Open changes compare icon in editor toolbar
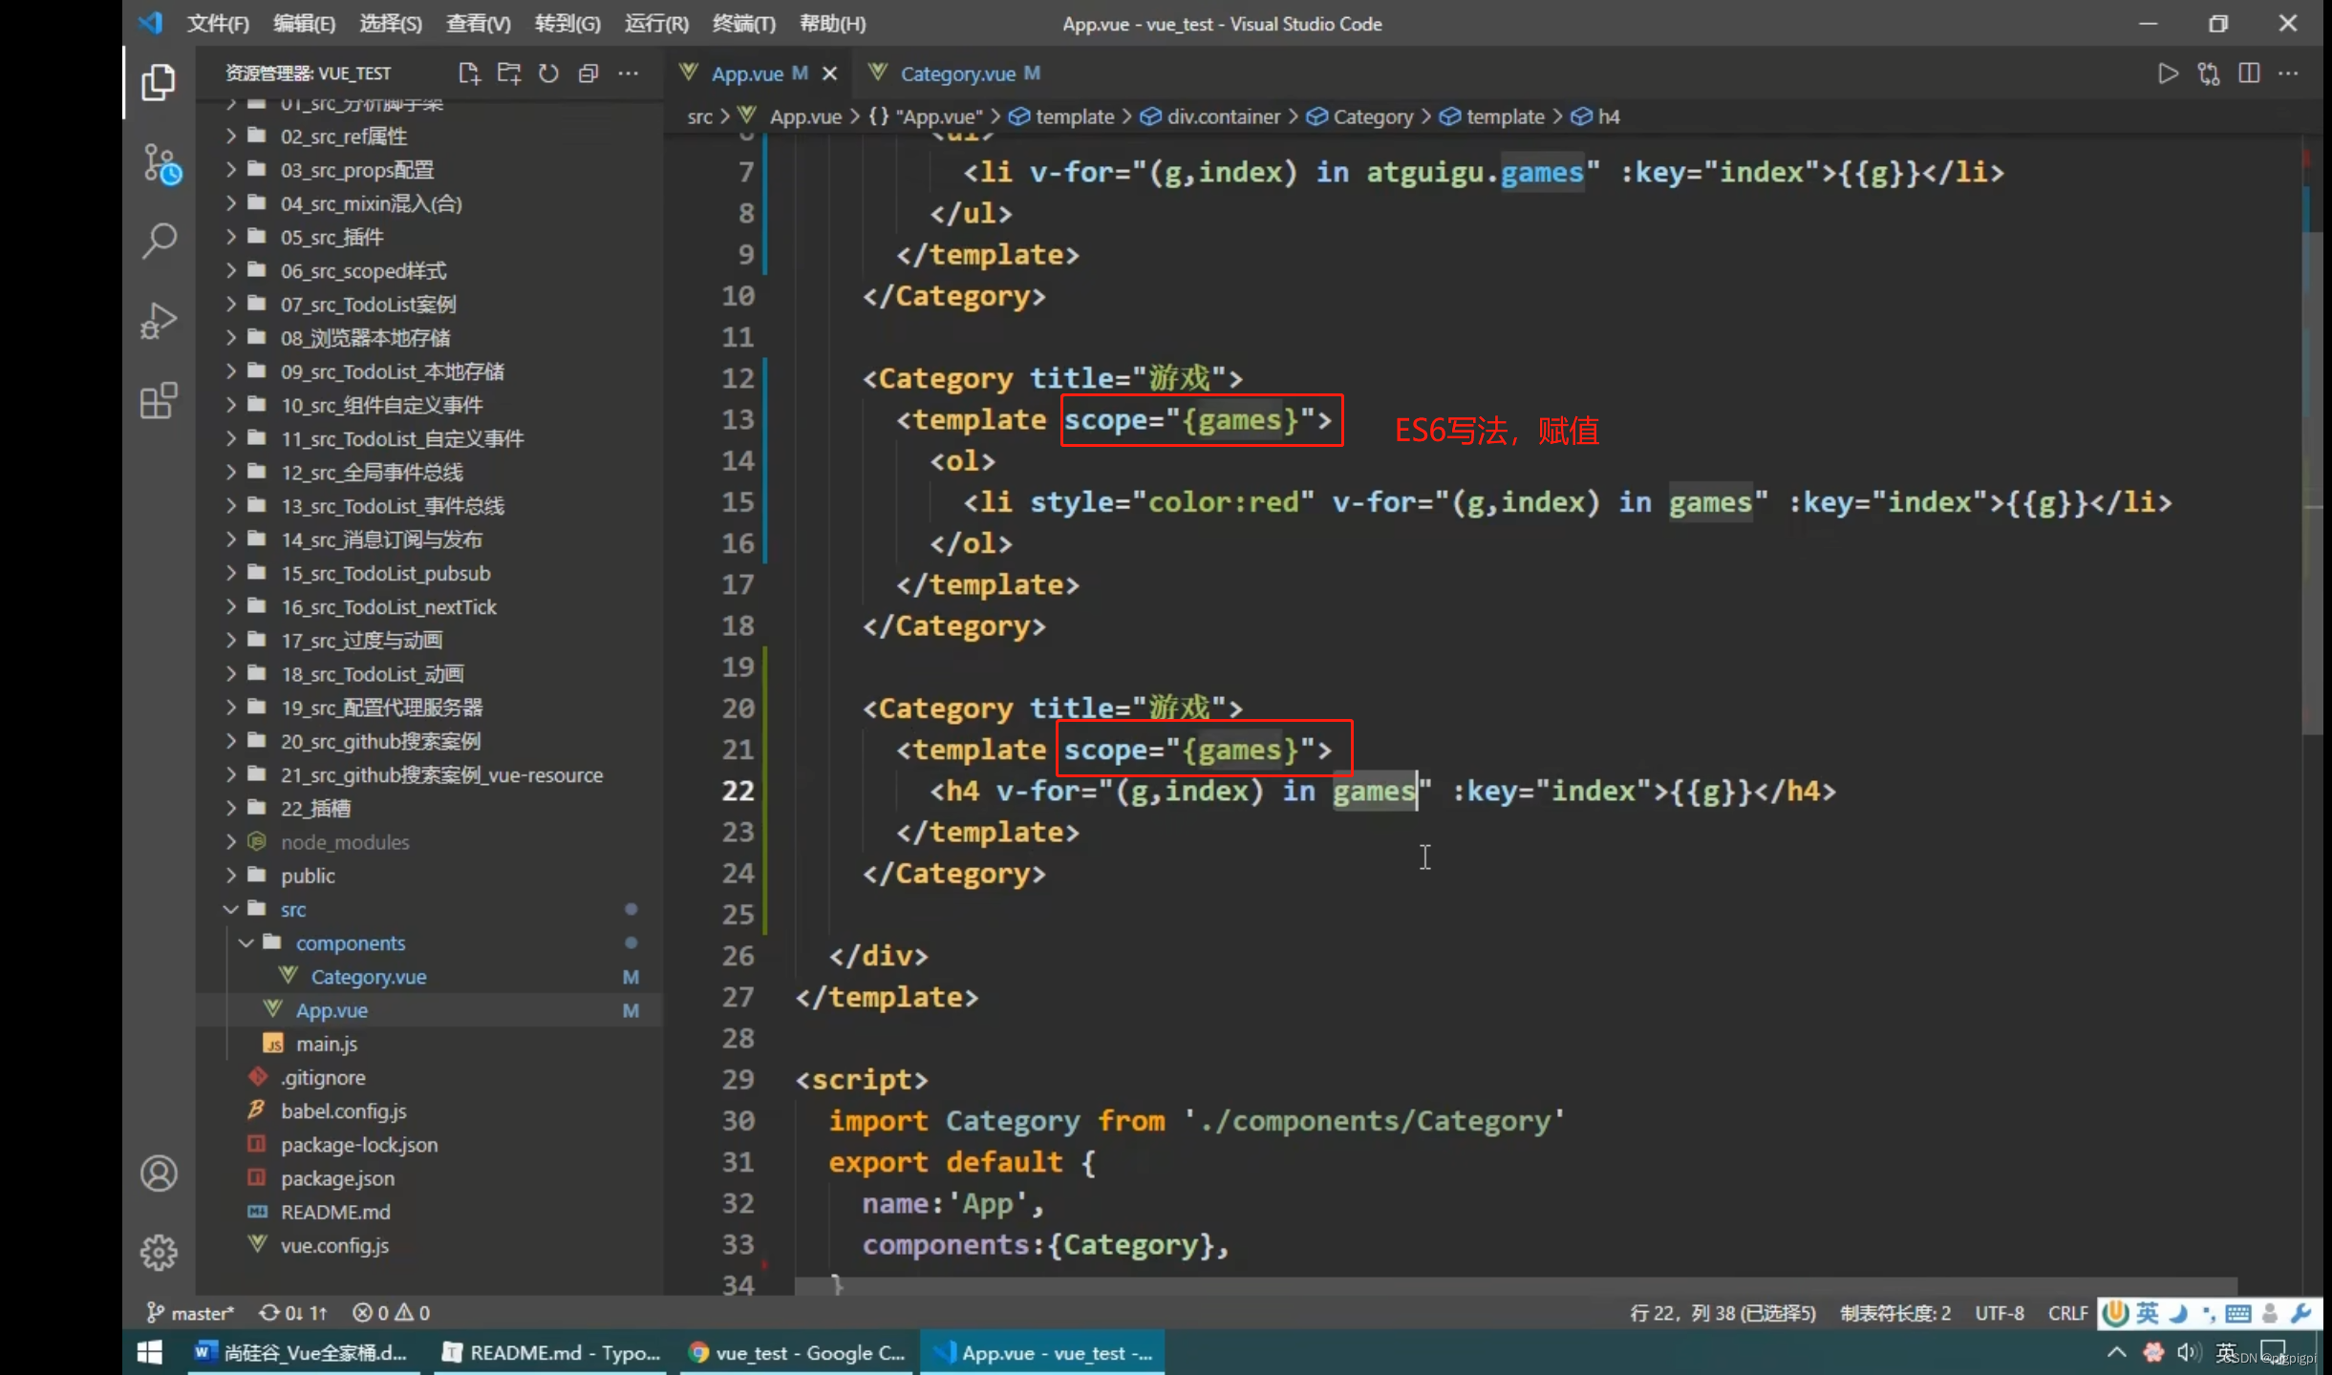The image size is (2332, 1375). coord(2209,74)
